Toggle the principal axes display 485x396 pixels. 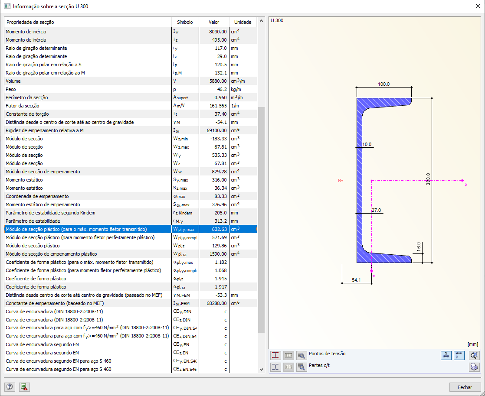(459, 355)
